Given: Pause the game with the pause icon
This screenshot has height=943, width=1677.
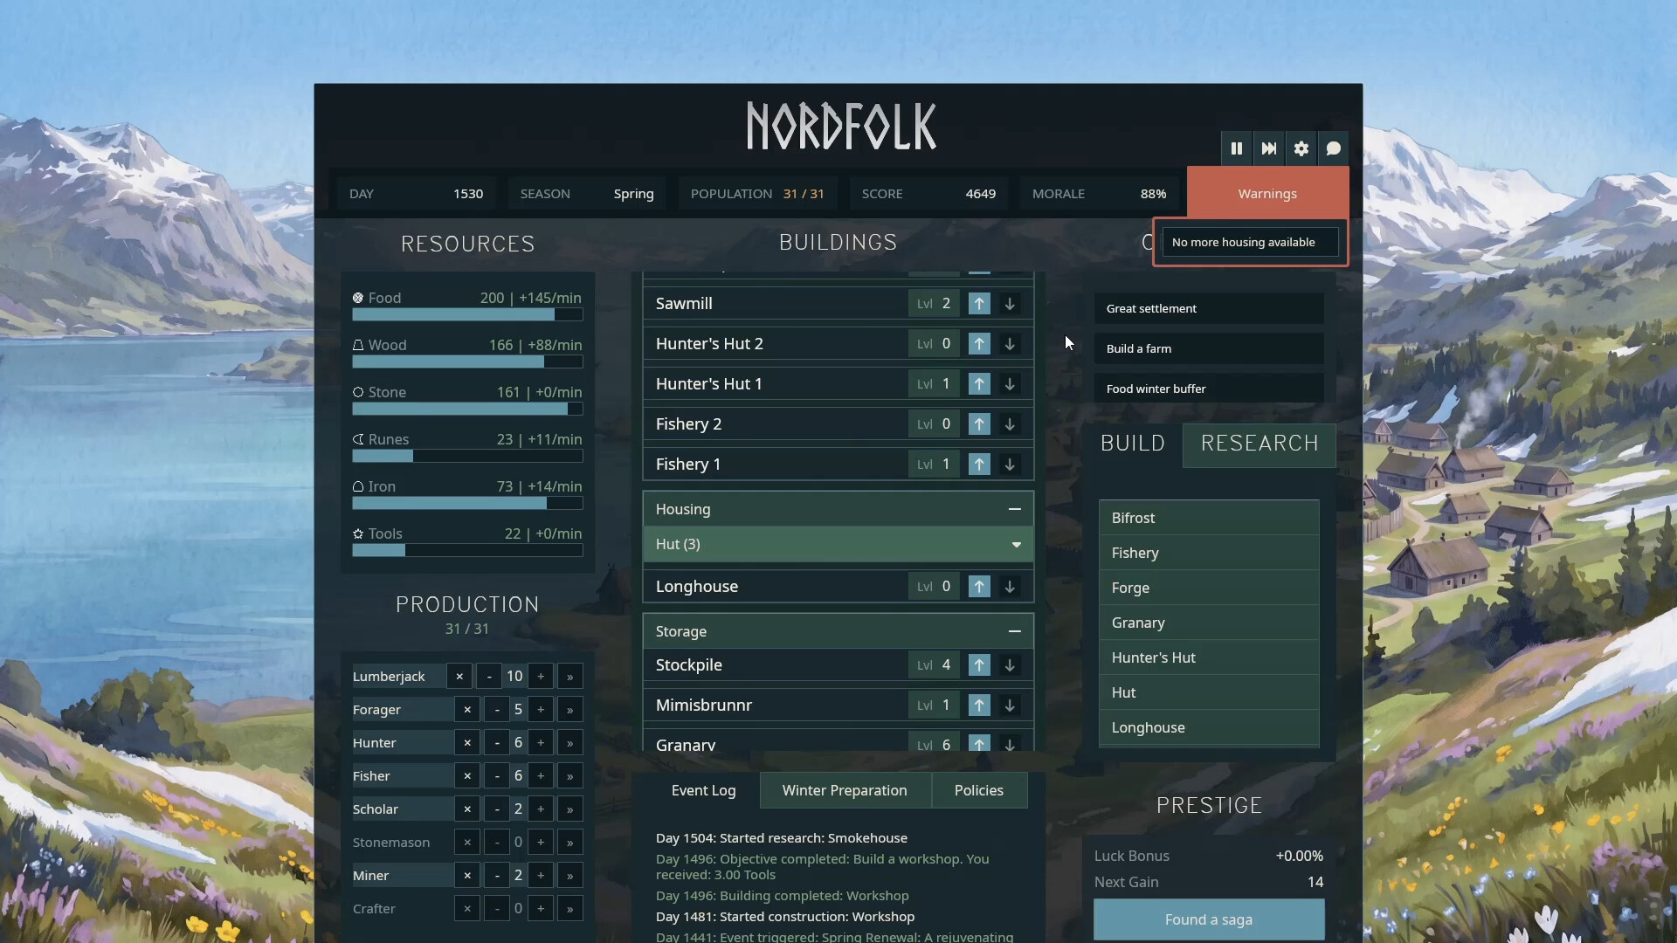Looking at the screenshot, I should 1237,148.
